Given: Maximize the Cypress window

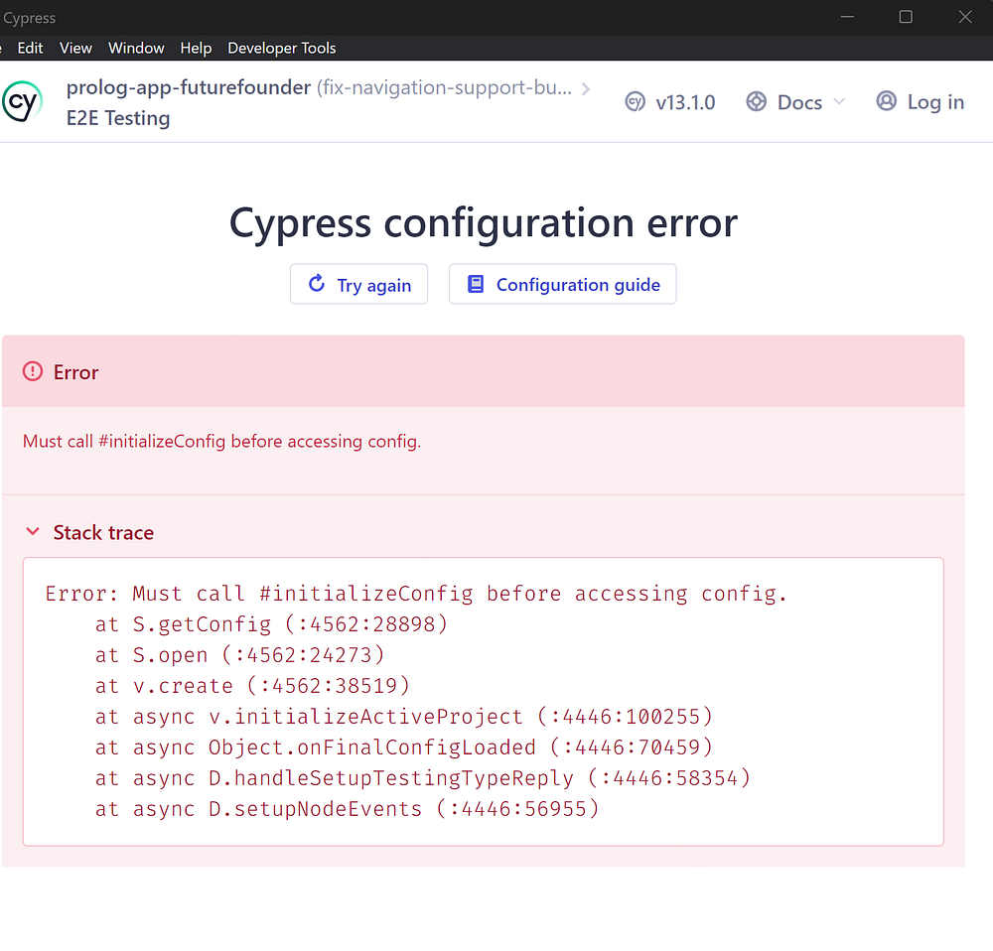Looking at the screenshot, I should 906,17.
